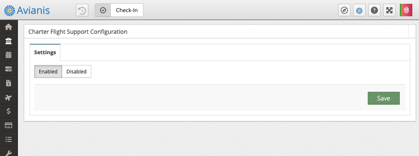
Task: Click the green Save button
Action: tap(384, 98)
